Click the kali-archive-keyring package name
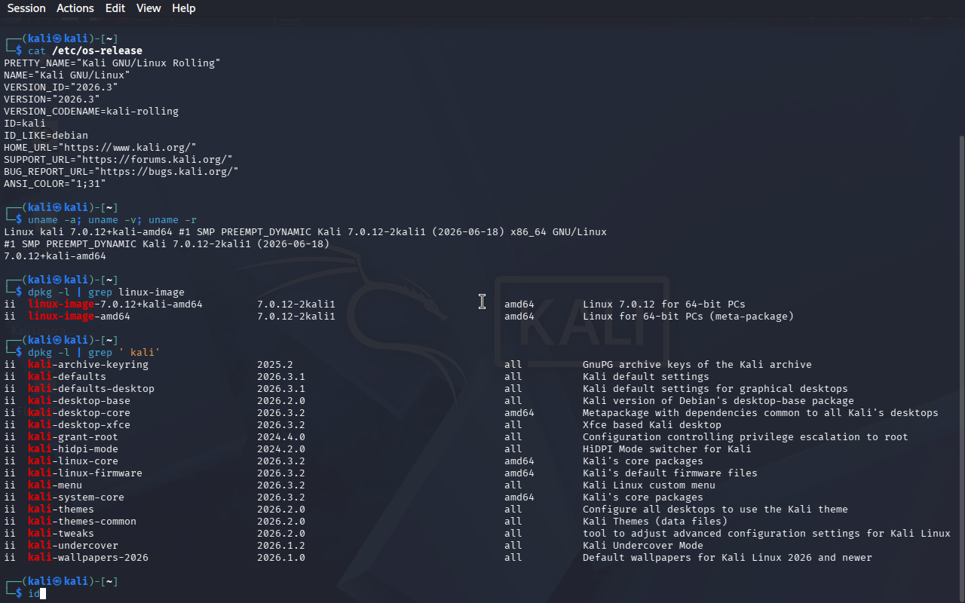The width and height of the screenshot is (965, 603). coord(88,365)
